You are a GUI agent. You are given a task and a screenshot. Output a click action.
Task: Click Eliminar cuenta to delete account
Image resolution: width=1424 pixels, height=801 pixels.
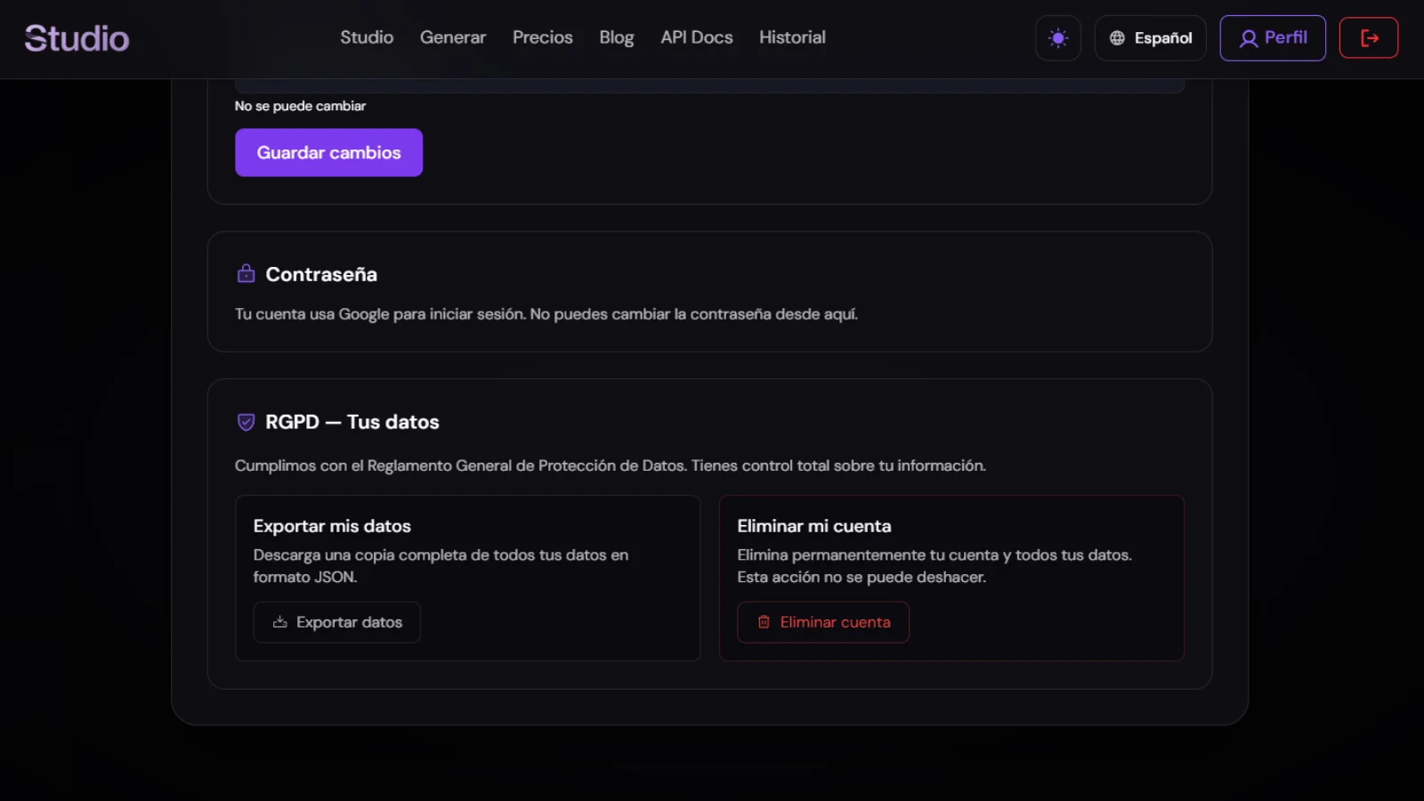coord(822,622)
